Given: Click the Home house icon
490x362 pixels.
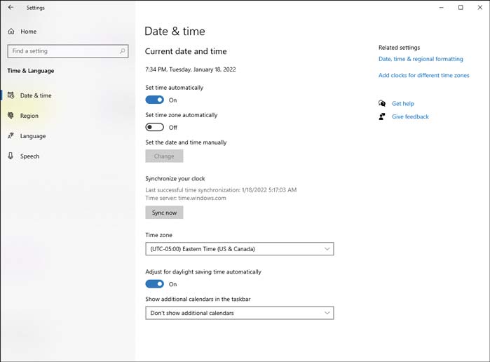Looking at the screenshot, I should pyautogui.click(x=11, y=32).
